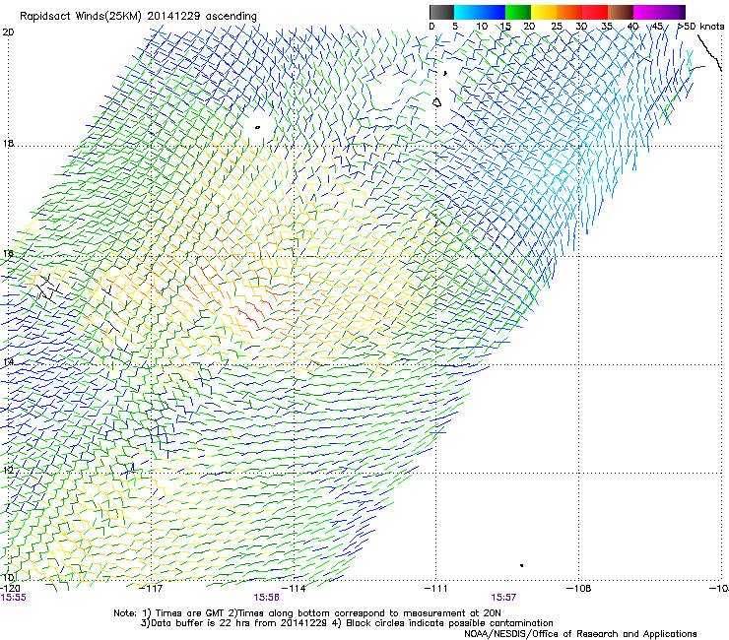Select the orange 25-30 knots legend segment
The height and width of the screenshot is (640, 729).
click(x=569, y=12)
